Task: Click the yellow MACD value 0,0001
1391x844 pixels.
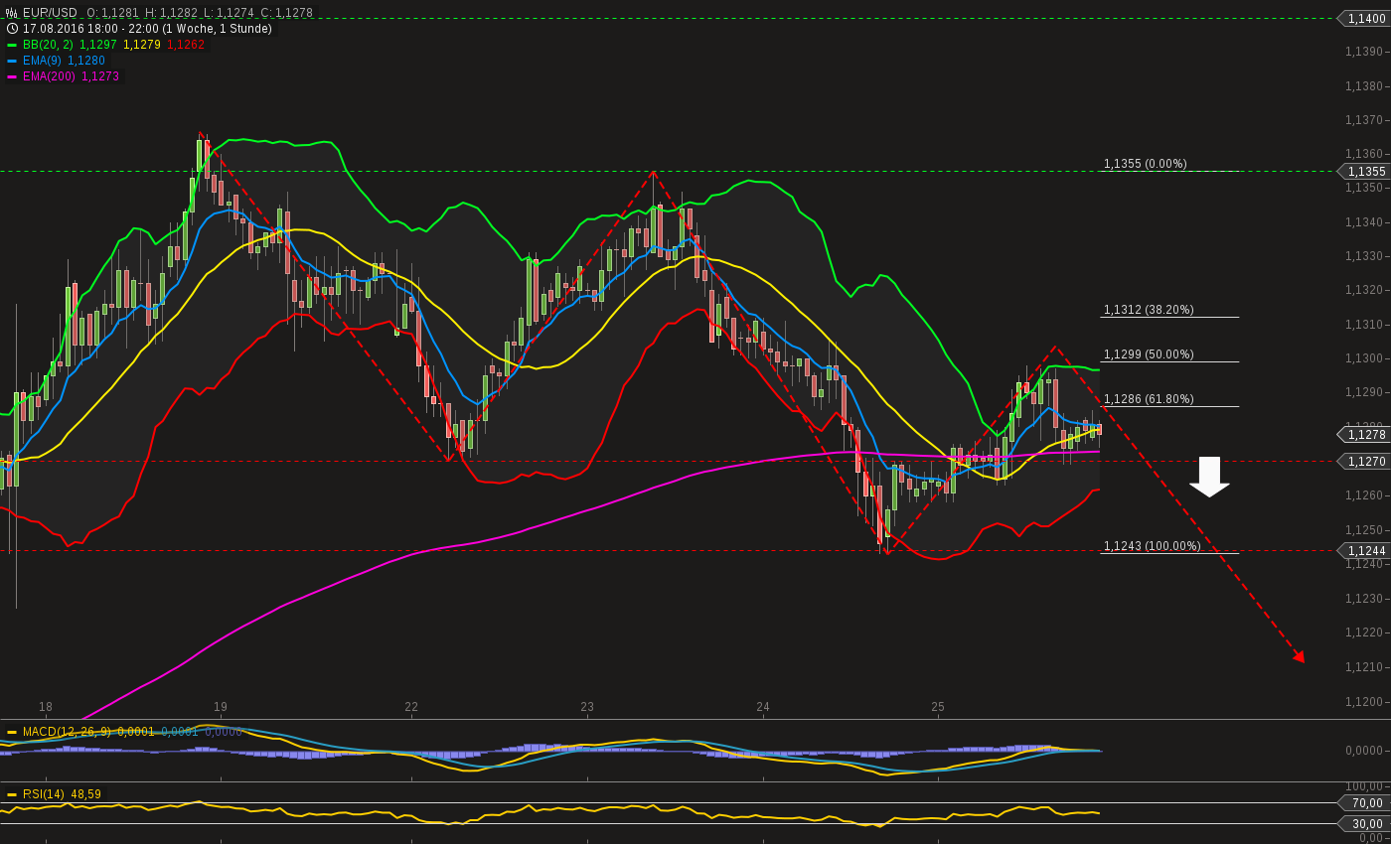Action: [x=136, y=732]
